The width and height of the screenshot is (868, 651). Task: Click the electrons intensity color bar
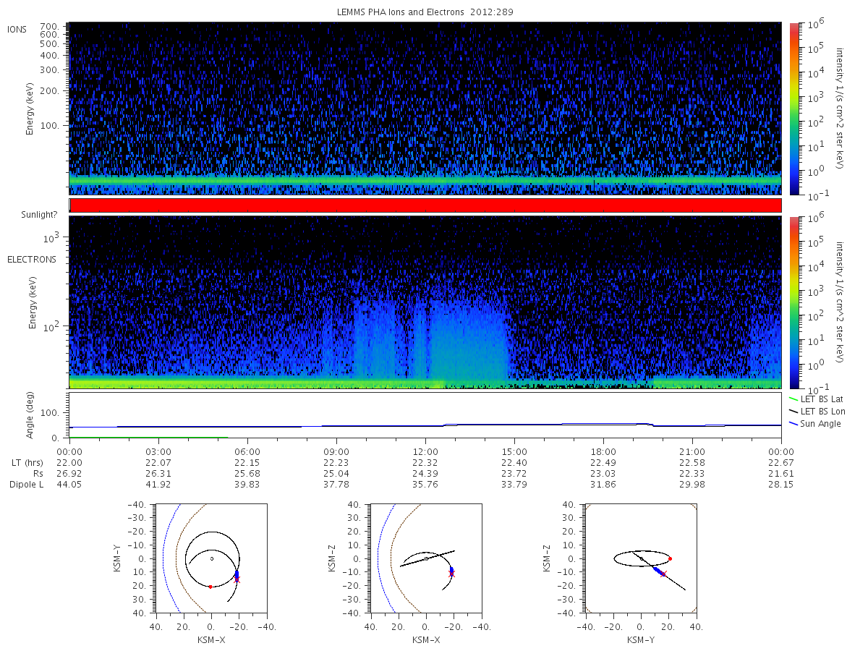point(793,302)
